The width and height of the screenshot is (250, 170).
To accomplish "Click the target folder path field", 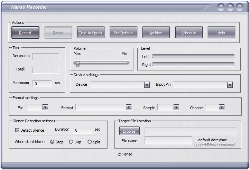I will click(x=191, y=131).
